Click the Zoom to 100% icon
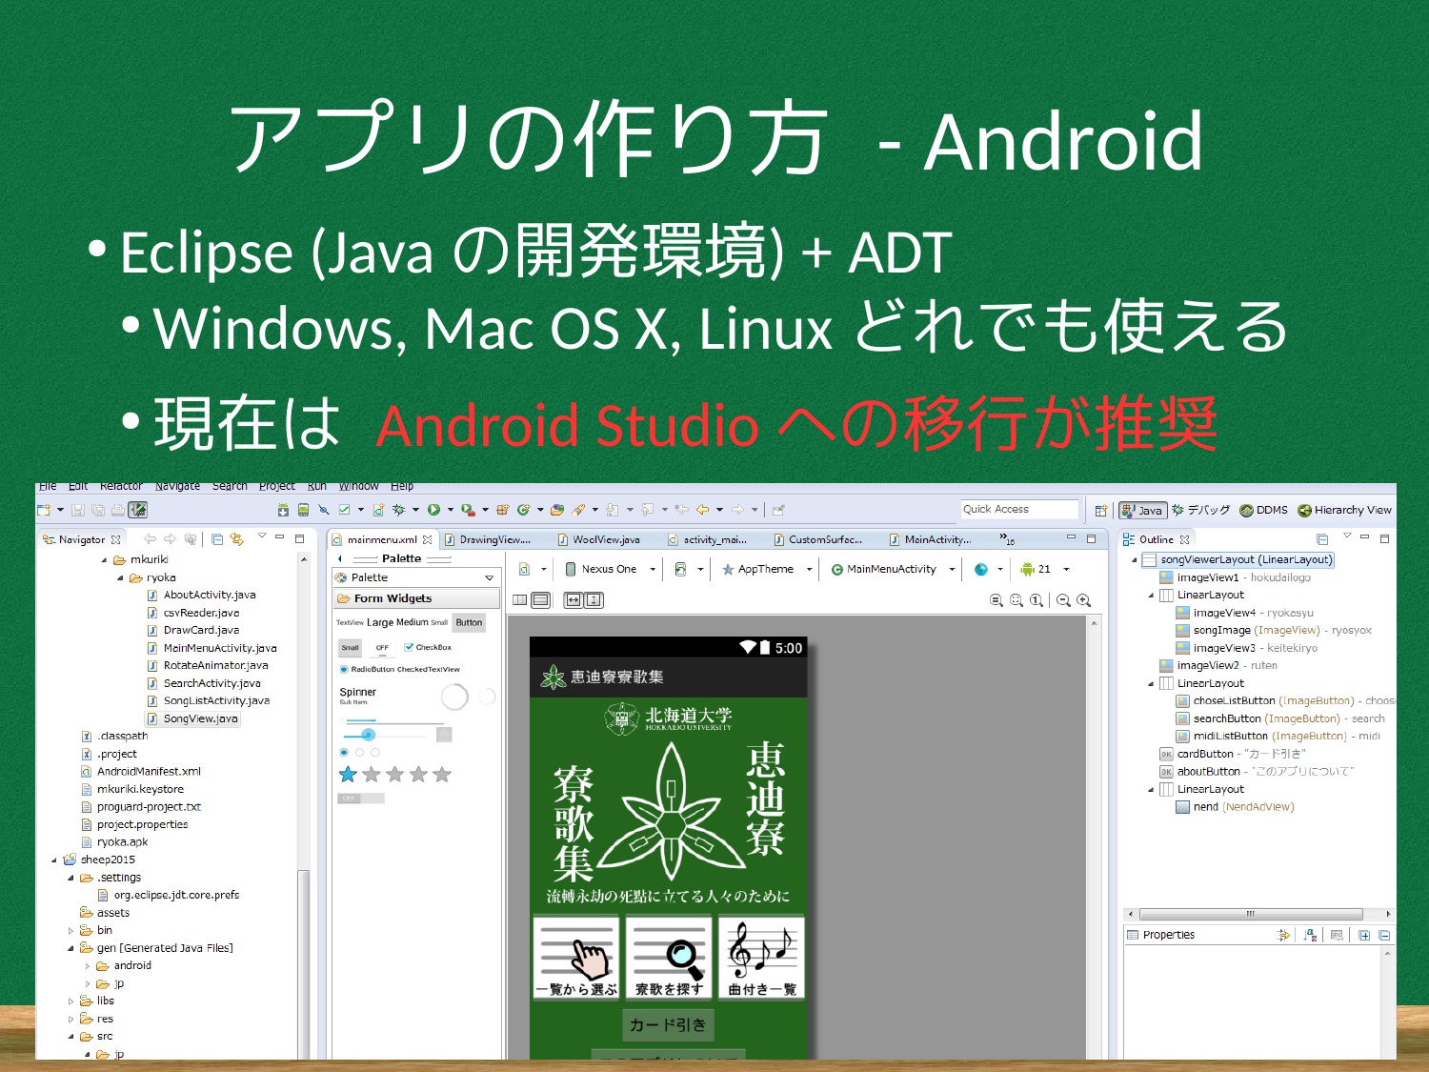 tap(1037, 600)
